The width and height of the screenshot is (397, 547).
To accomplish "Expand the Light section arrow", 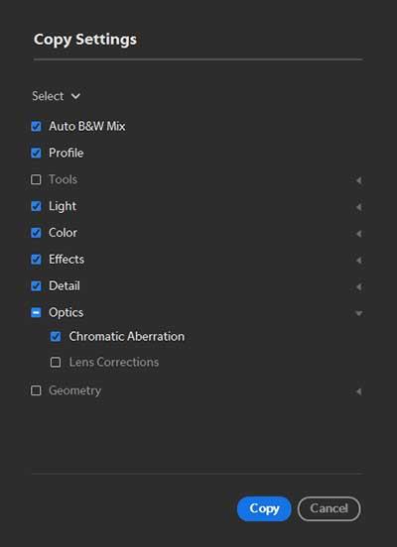I will 358,207.
